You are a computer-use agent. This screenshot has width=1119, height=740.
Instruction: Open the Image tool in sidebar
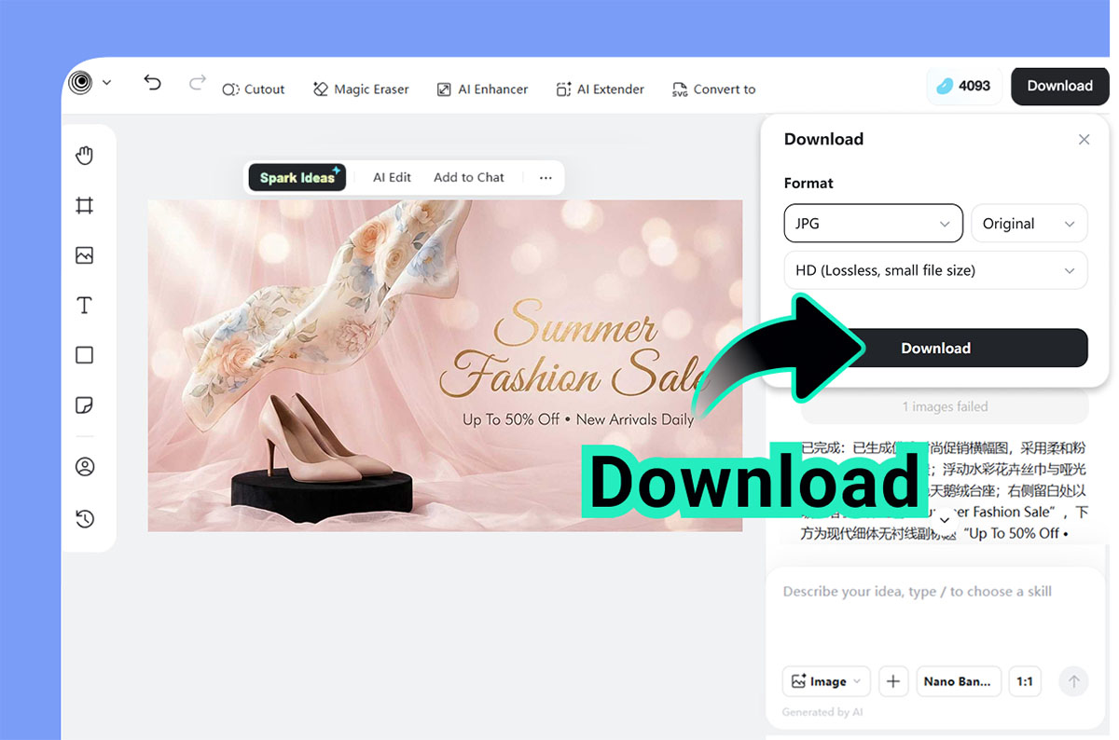coord(85,255)
